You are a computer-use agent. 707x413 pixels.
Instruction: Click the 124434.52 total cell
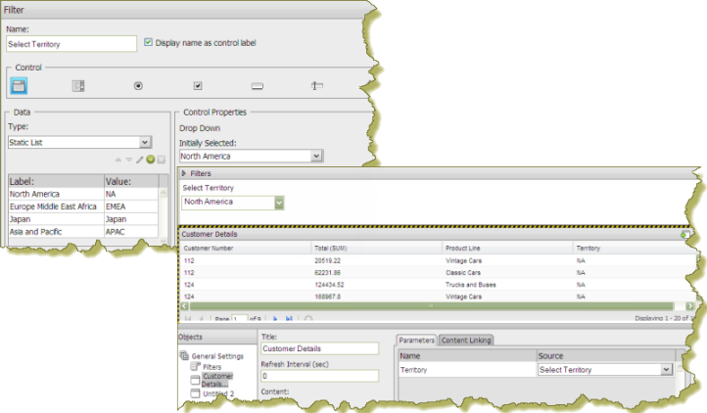(x=329, y=285)
